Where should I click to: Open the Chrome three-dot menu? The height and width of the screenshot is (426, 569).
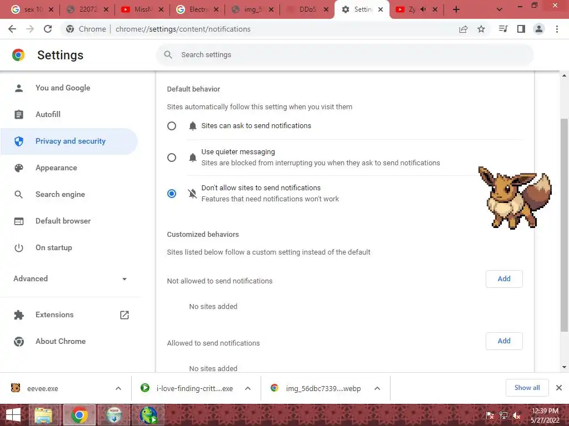tap(557, 29)
